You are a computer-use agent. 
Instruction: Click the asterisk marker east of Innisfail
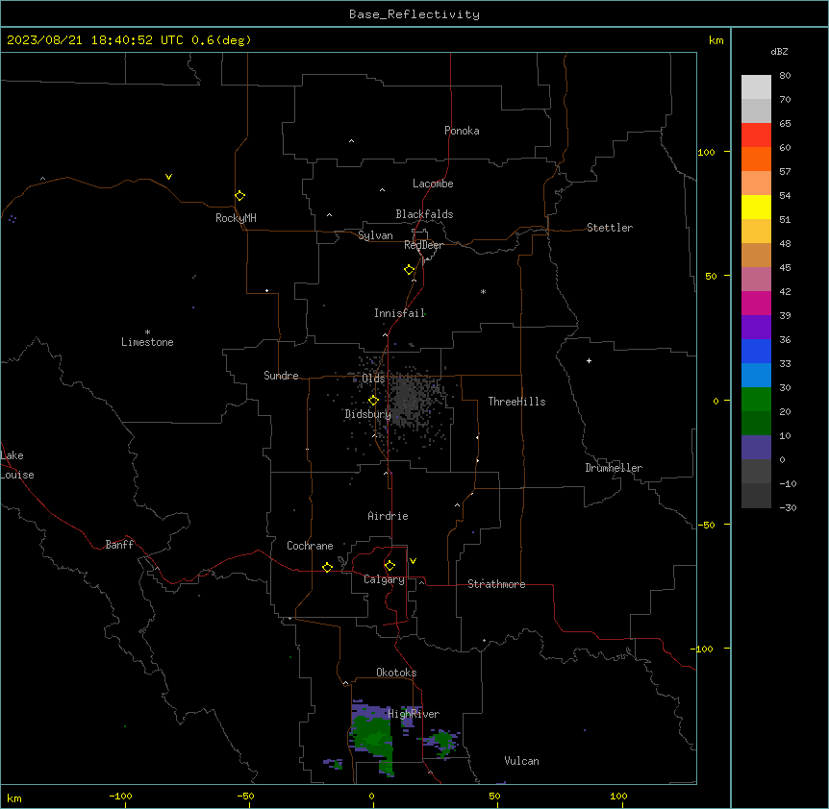[x=483, y=291]
